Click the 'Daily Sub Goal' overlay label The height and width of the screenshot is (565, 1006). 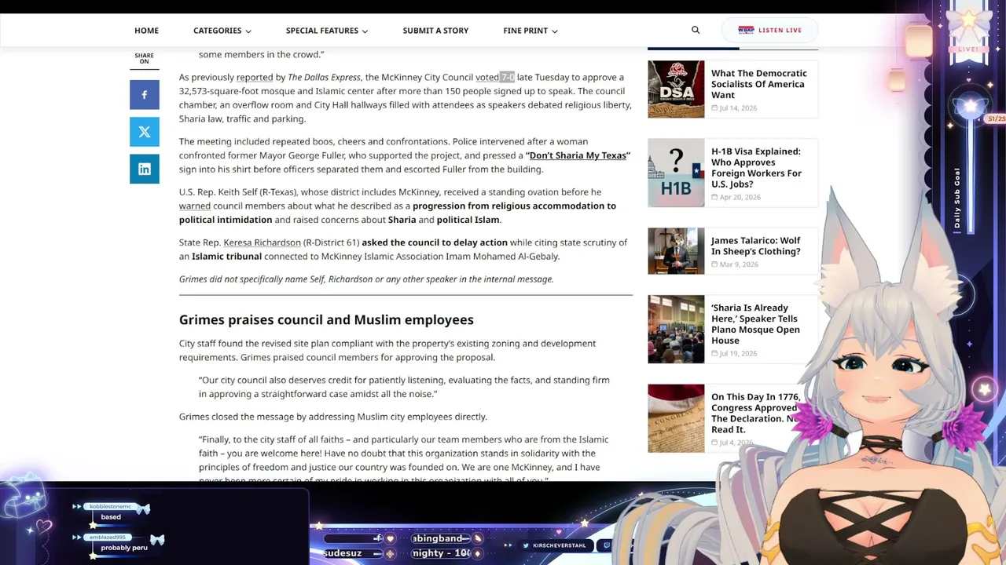coord(957,198)
